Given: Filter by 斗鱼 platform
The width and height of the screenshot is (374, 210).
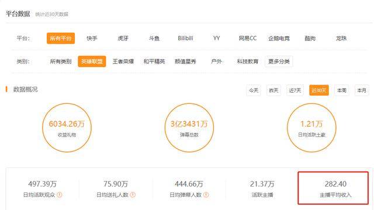Looking at the screenshot, I should [154, 38].
